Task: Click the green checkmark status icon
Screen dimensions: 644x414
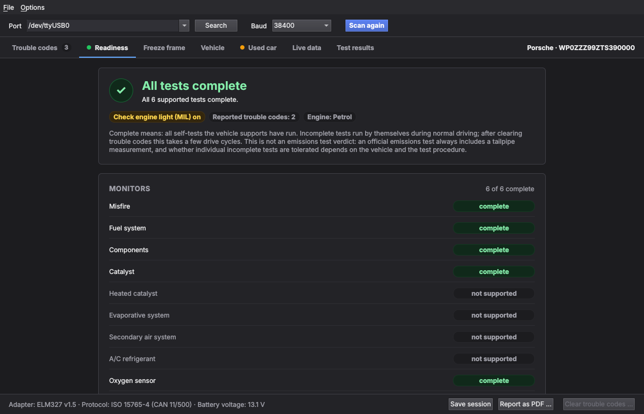Action: [x=121, y=90]
